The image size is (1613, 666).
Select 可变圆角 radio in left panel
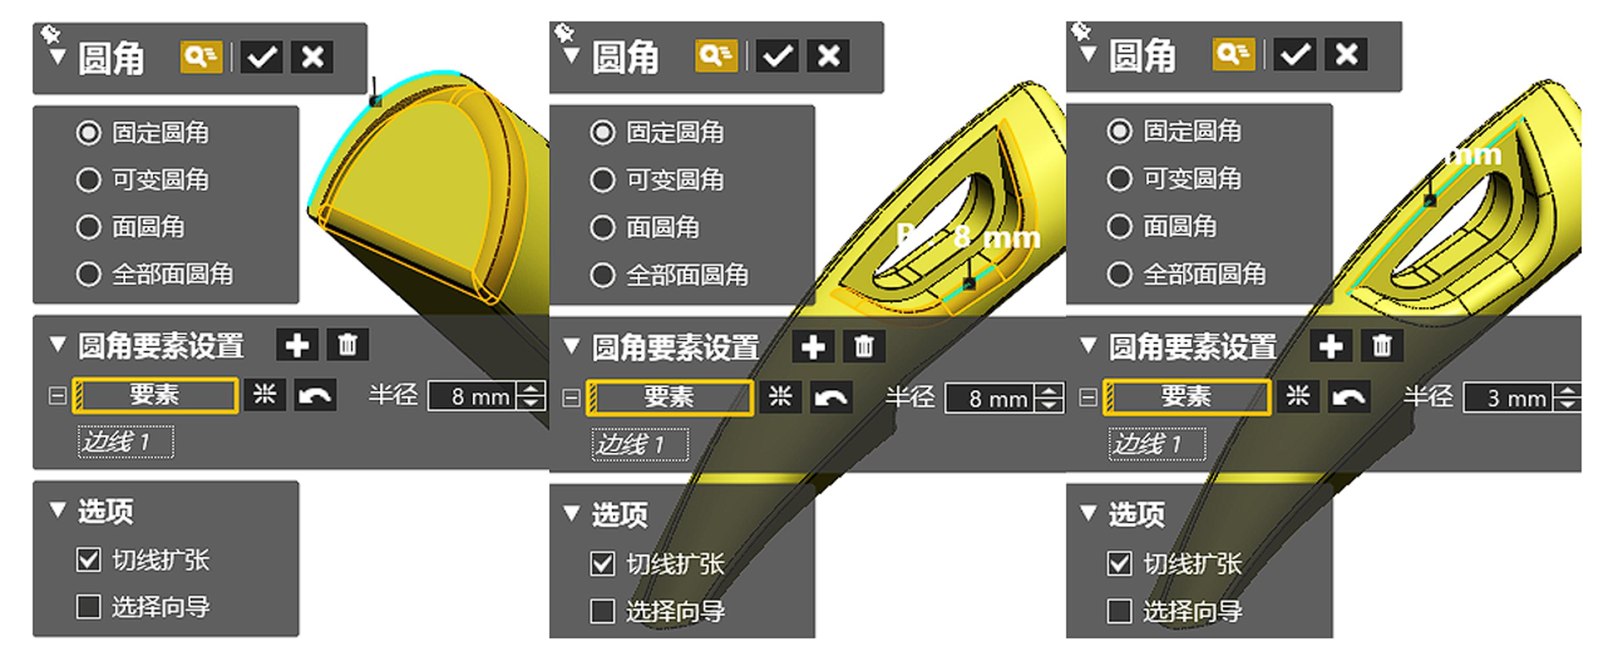click(88, 180)
